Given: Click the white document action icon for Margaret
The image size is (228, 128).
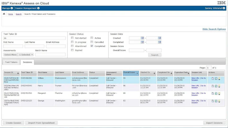Looking at the screenshot, I should pyautogui.click(x=213, y=93).
